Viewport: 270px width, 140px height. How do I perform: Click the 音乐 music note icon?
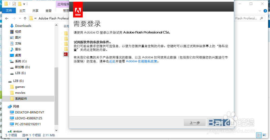(x=12, y=49)
